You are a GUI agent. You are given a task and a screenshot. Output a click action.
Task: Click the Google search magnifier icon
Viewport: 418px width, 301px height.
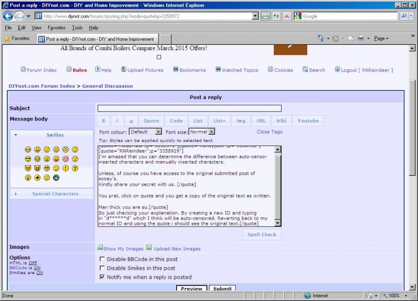click(404, 16)
